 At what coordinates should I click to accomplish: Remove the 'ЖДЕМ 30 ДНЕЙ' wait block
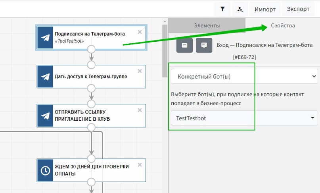click(x=140, y=165)
